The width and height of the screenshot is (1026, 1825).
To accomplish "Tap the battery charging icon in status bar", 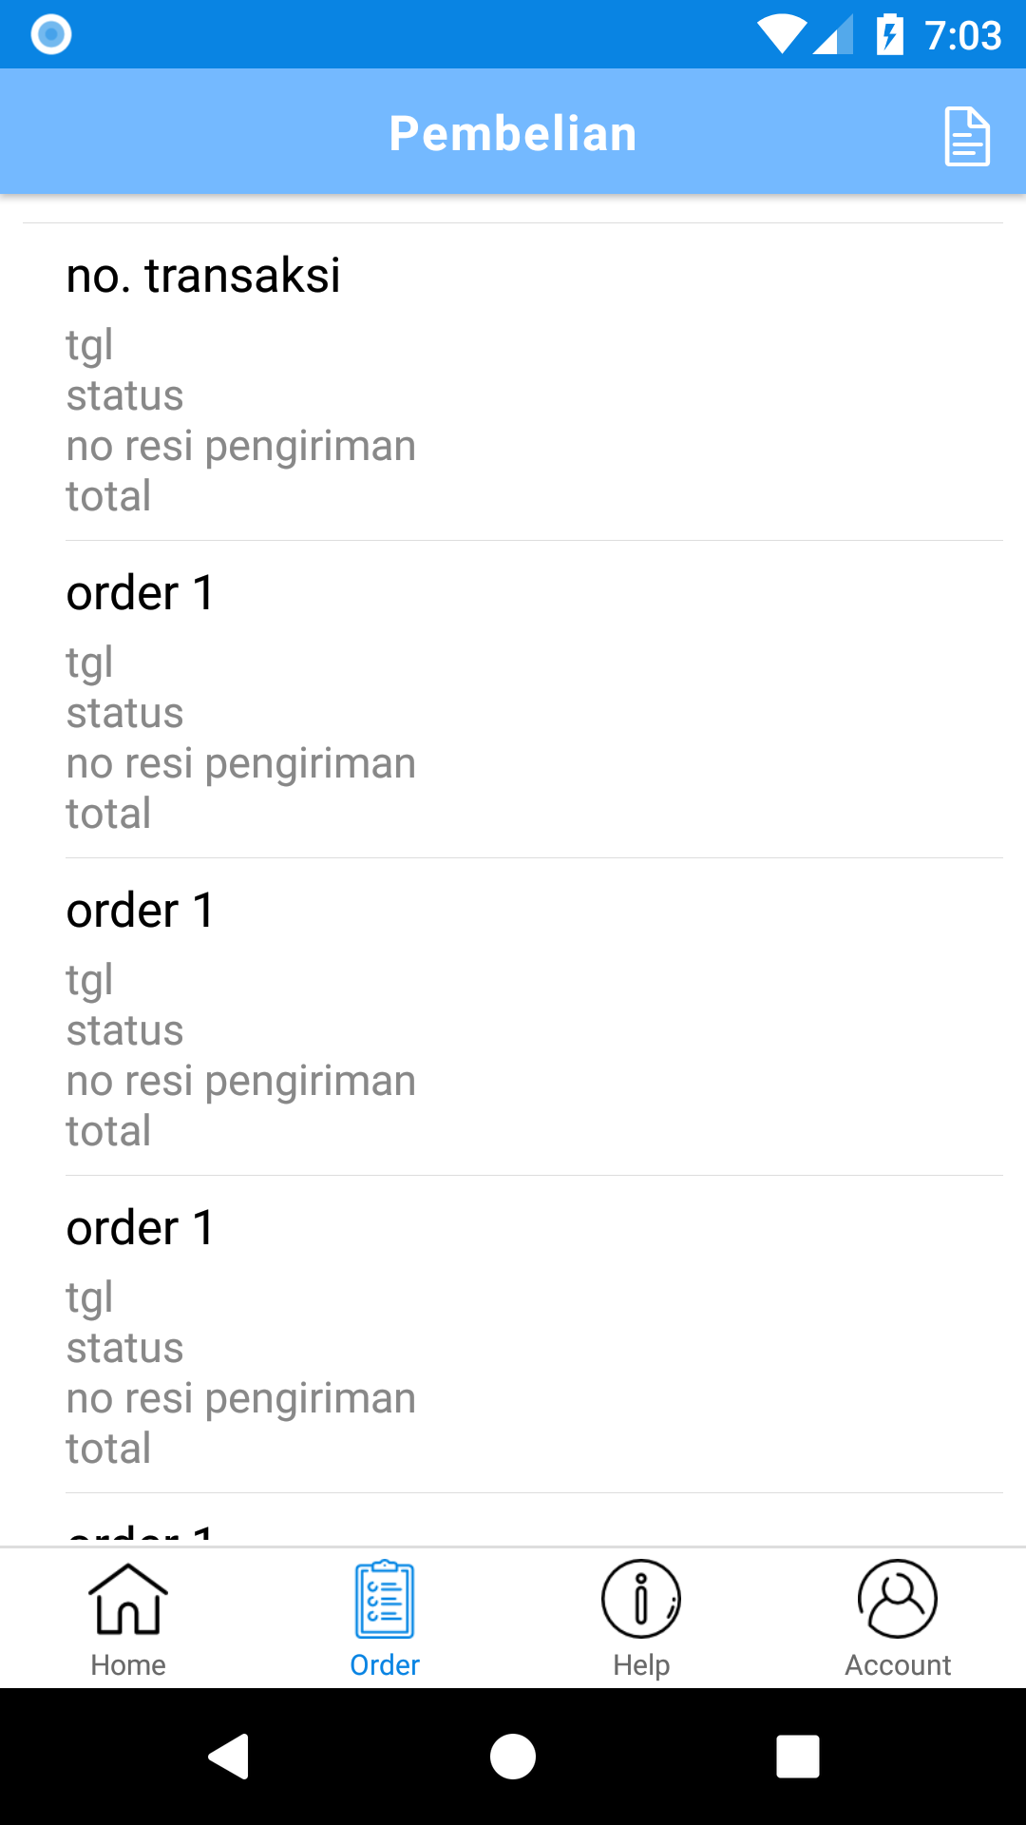I will 889,35.
